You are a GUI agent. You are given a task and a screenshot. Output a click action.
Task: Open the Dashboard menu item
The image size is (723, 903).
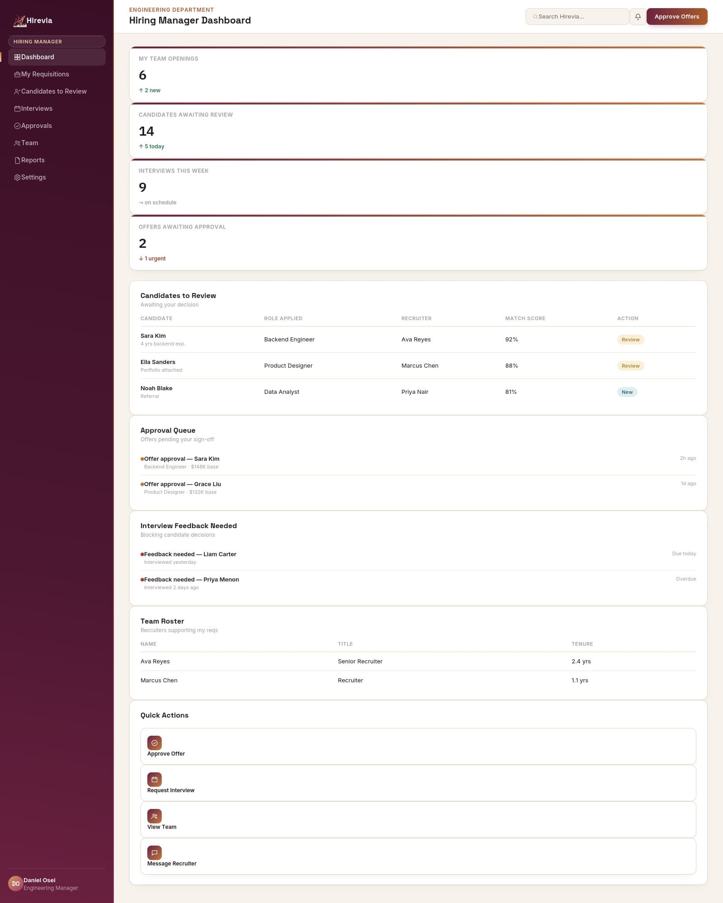[x=57, y=57]
